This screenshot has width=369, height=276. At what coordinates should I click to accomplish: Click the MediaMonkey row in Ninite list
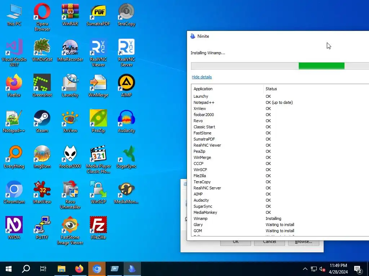pyautogui.click(x=280, y=212)
